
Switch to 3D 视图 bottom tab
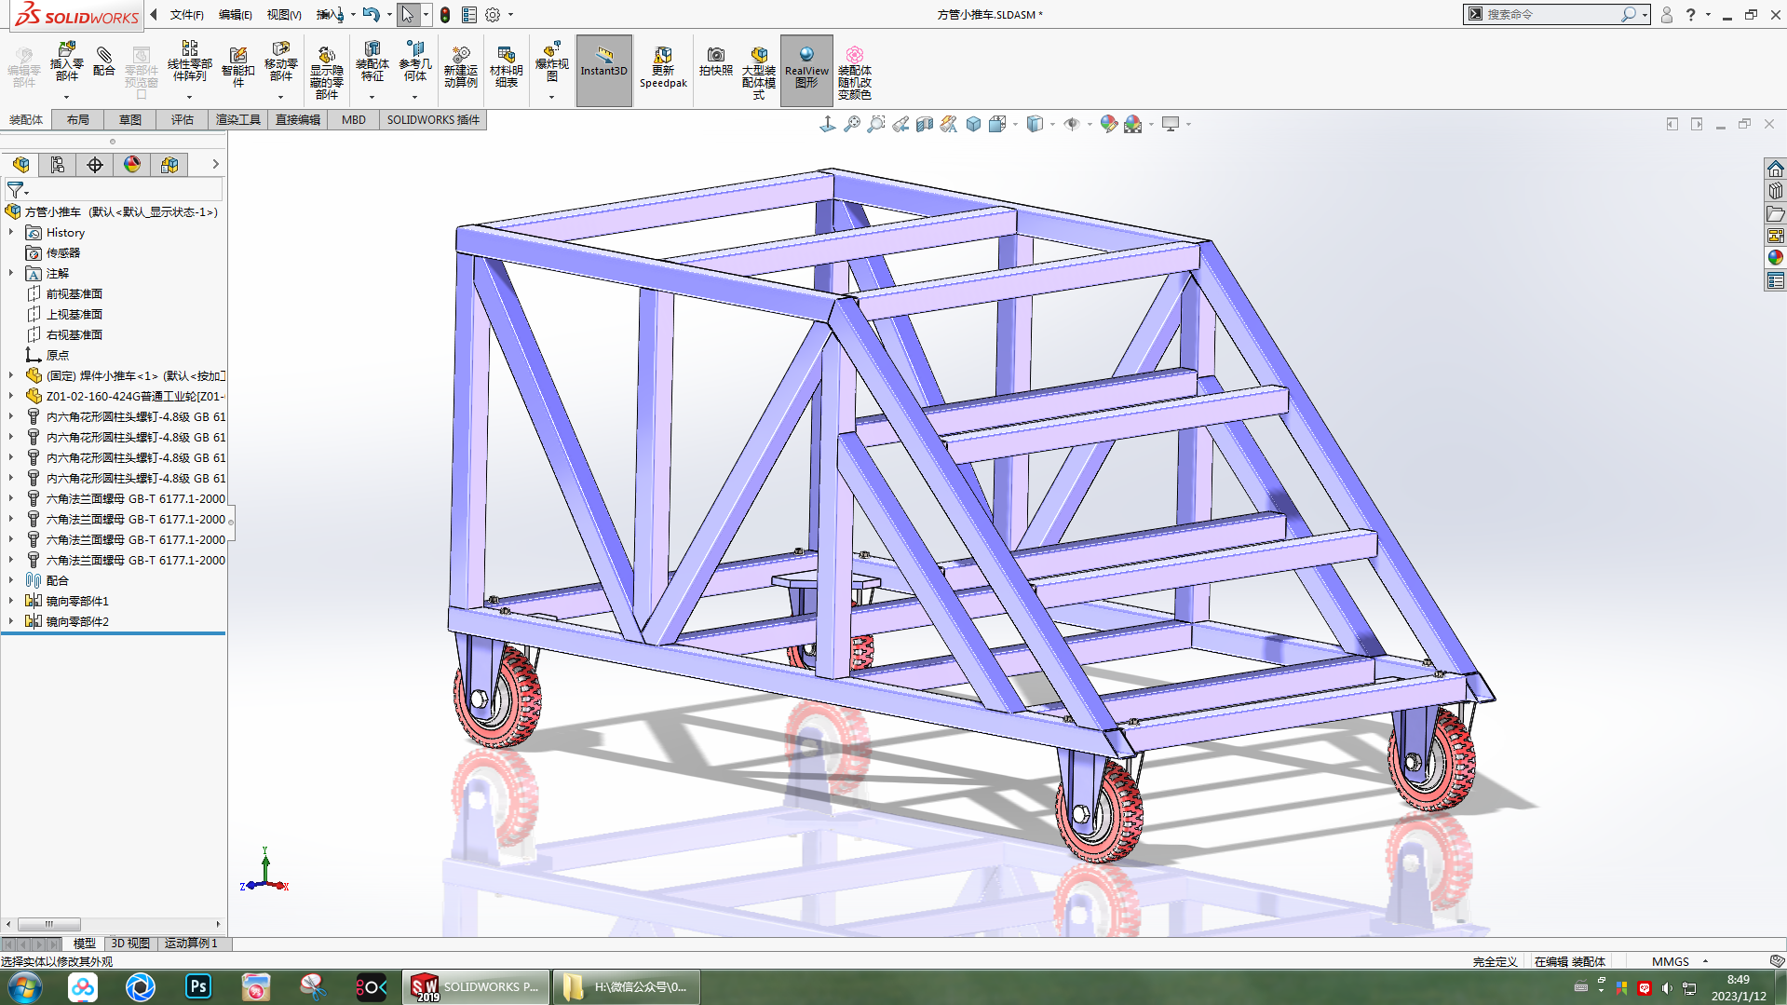click(130, 944)
